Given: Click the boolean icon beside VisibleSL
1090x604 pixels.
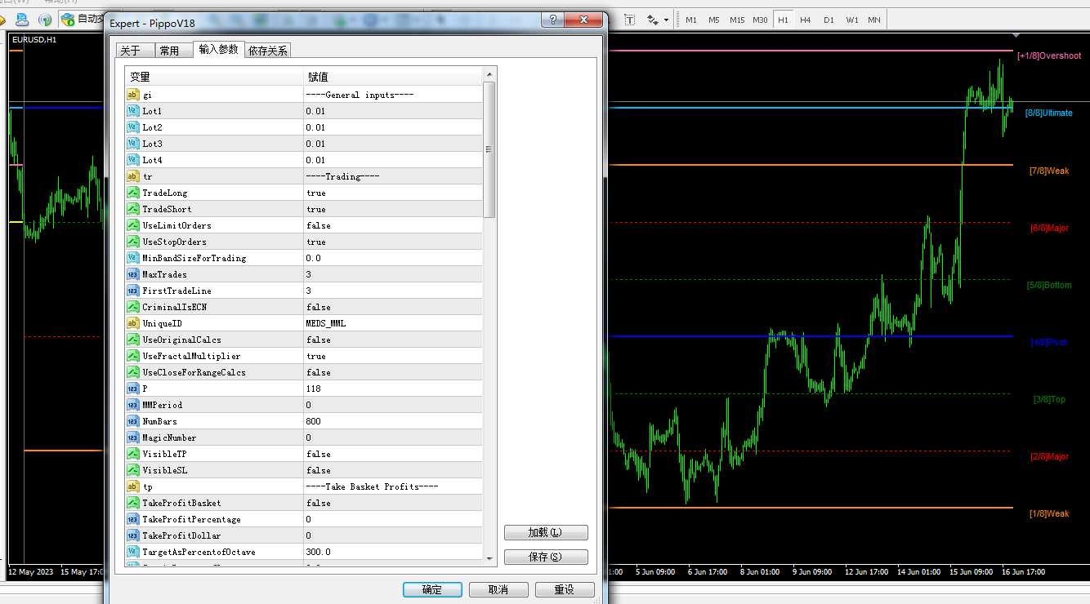Looking at the screenshot, I should (132, 470).
